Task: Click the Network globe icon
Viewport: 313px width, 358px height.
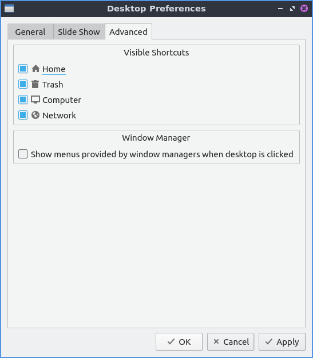Action: click(x=35, y=115)
